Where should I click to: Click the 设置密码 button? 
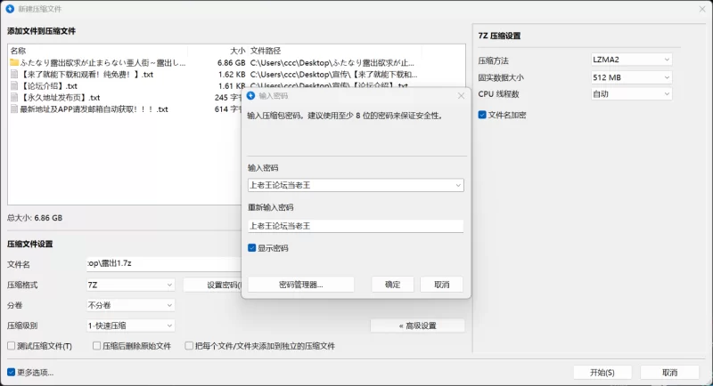coord(212,285)
